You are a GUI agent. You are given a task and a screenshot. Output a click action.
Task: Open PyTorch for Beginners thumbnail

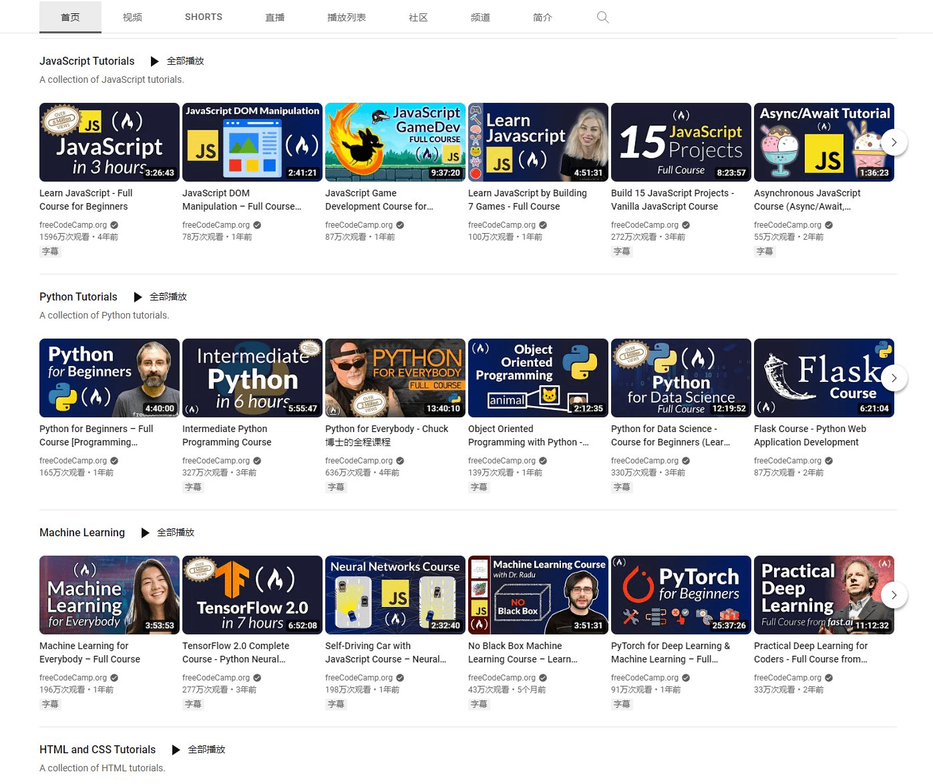(x=681, y=595)
